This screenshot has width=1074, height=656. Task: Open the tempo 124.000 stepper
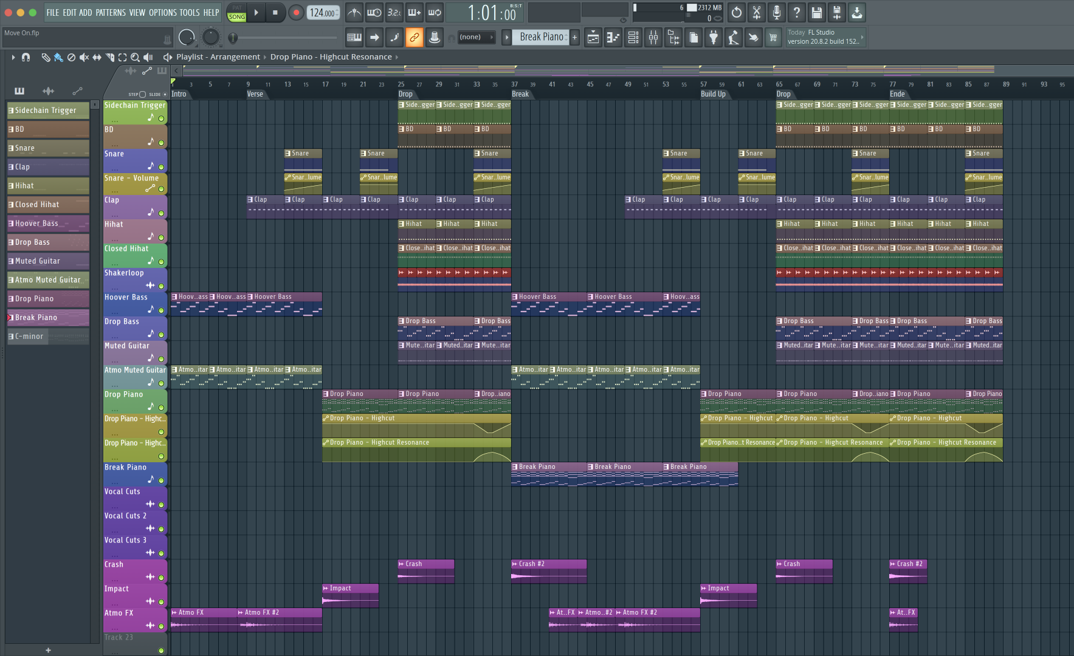(x=323, y=12)
